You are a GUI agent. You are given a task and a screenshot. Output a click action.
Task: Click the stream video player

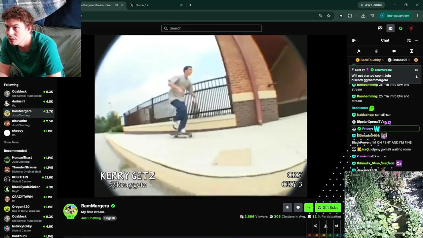point(201,116)
